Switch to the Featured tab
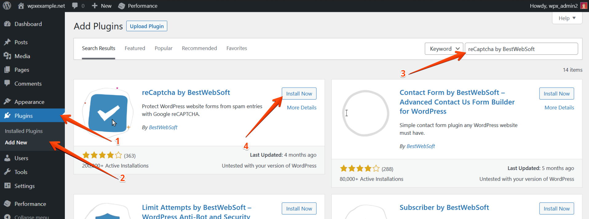 point(135,48)
